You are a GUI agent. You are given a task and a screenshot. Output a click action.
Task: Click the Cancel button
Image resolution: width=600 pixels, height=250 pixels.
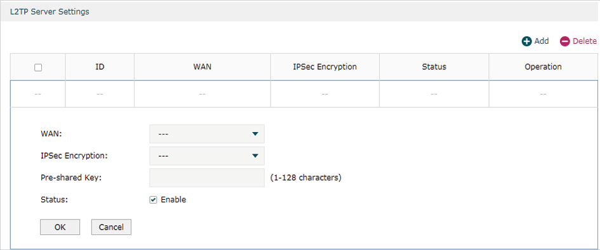[111, 227]
